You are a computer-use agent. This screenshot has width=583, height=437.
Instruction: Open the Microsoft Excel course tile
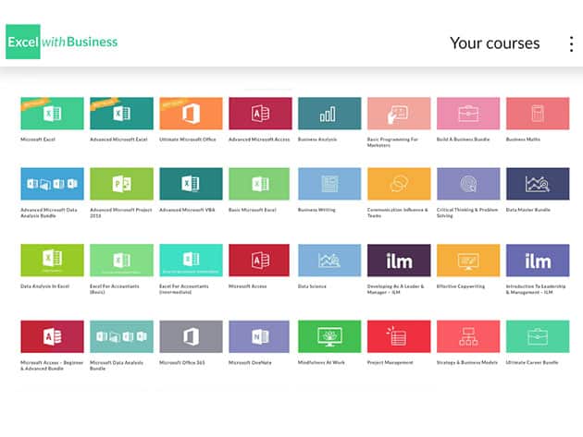click(52, 113)
